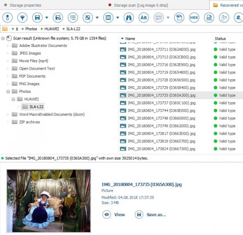Image resolution: width=243 pixels, height=235 pixels.
Task: Open the save icon's dropdown arrow
Action: coord(47,18)
